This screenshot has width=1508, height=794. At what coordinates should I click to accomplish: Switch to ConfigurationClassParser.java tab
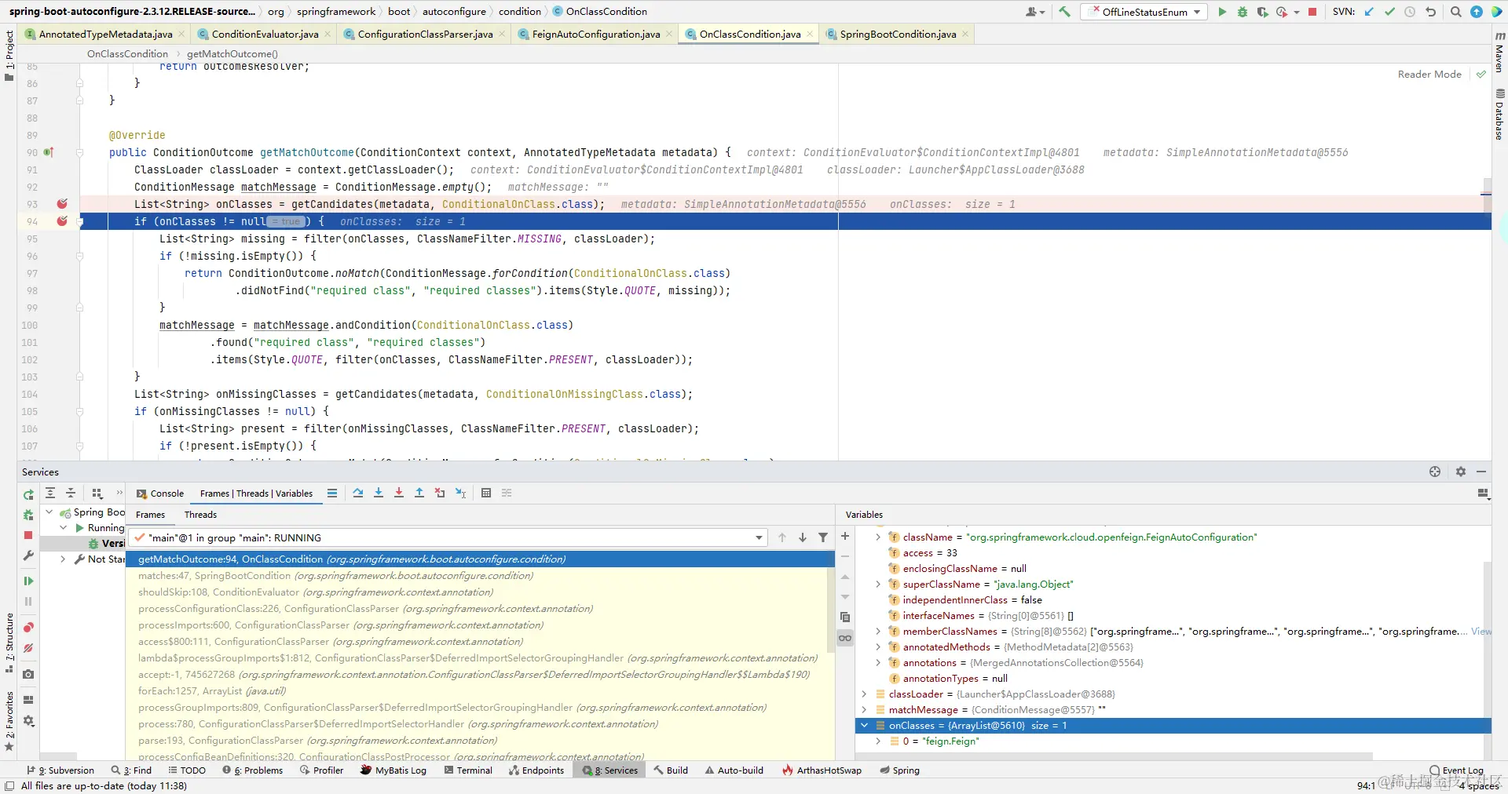pyautogui.click(x=425, y=34)
